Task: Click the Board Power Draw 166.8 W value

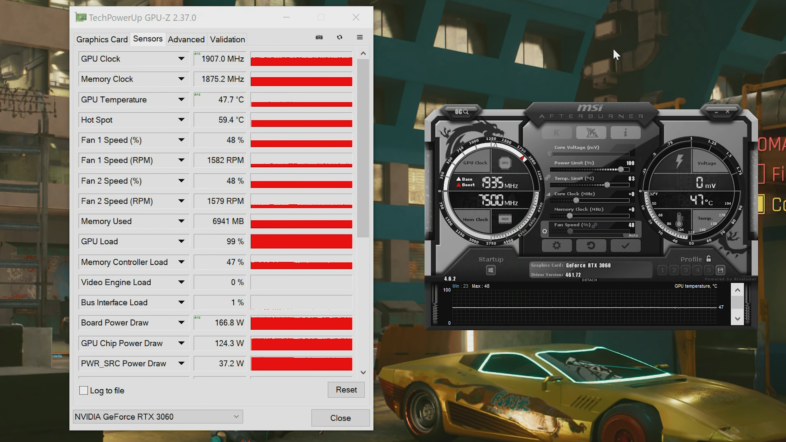Action: [x=220, y=323]
